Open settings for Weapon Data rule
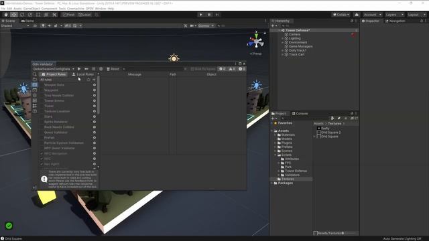 coord(95,85)
